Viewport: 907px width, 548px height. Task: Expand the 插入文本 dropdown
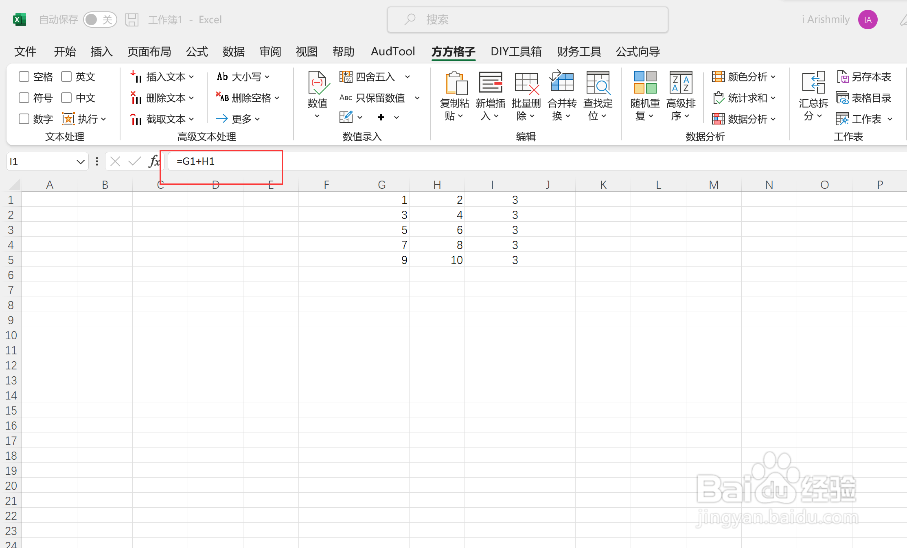(191, 76)
